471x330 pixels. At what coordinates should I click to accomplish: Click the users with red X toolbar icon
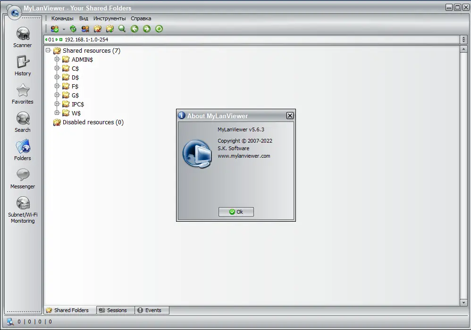[x=85, y=29]
